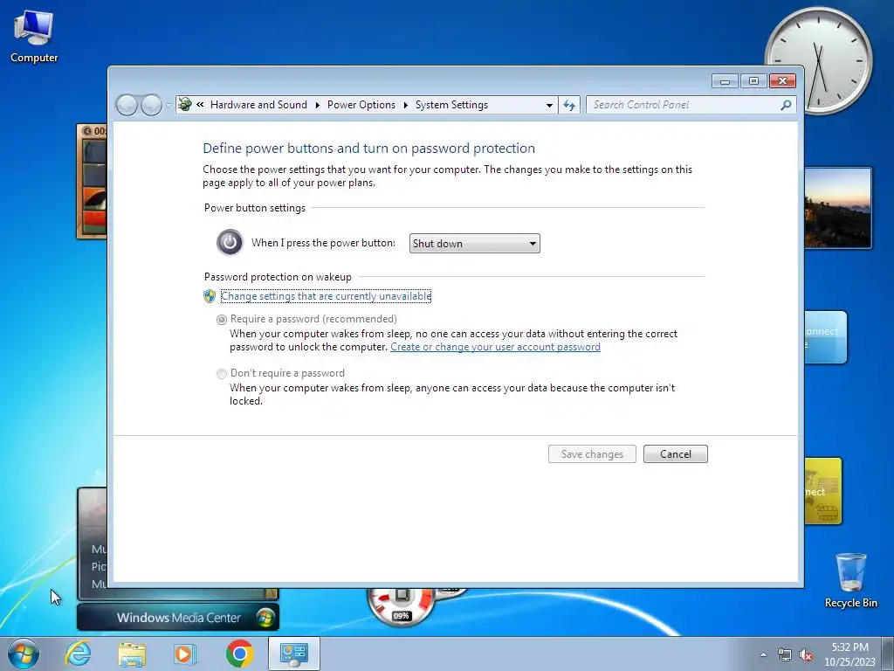Go to Power Options breadcrumb
Screen dimensions: 894x671
[361, 105]
